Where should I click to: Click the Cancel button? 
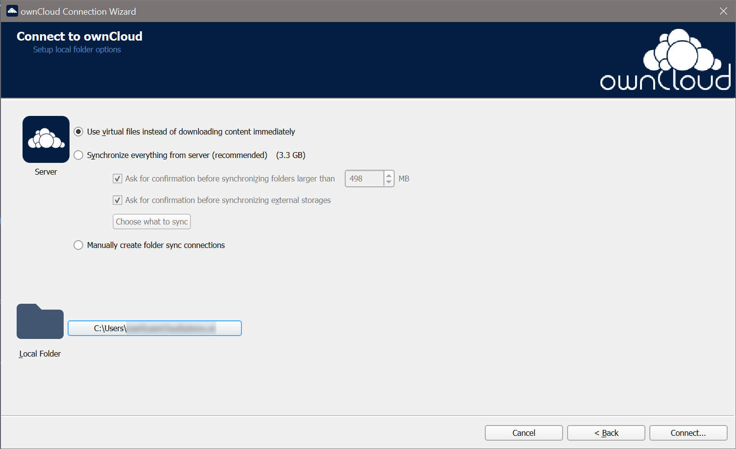pos(524,433)
